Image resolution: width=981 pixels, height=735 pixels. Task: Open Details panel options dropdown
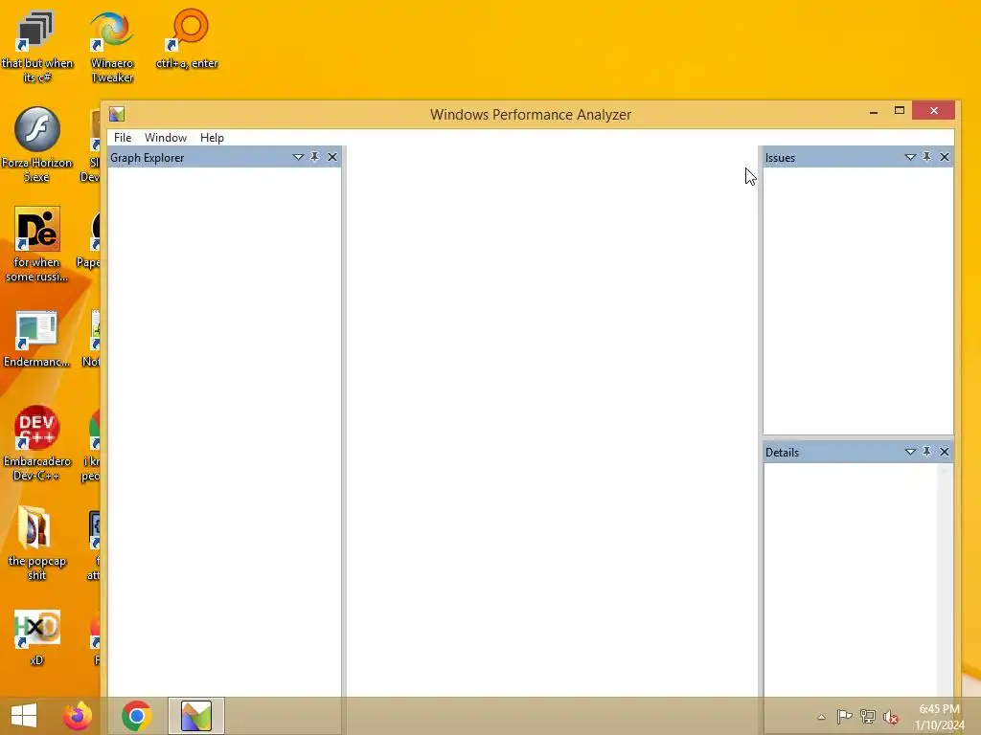[x=910, y=452]
